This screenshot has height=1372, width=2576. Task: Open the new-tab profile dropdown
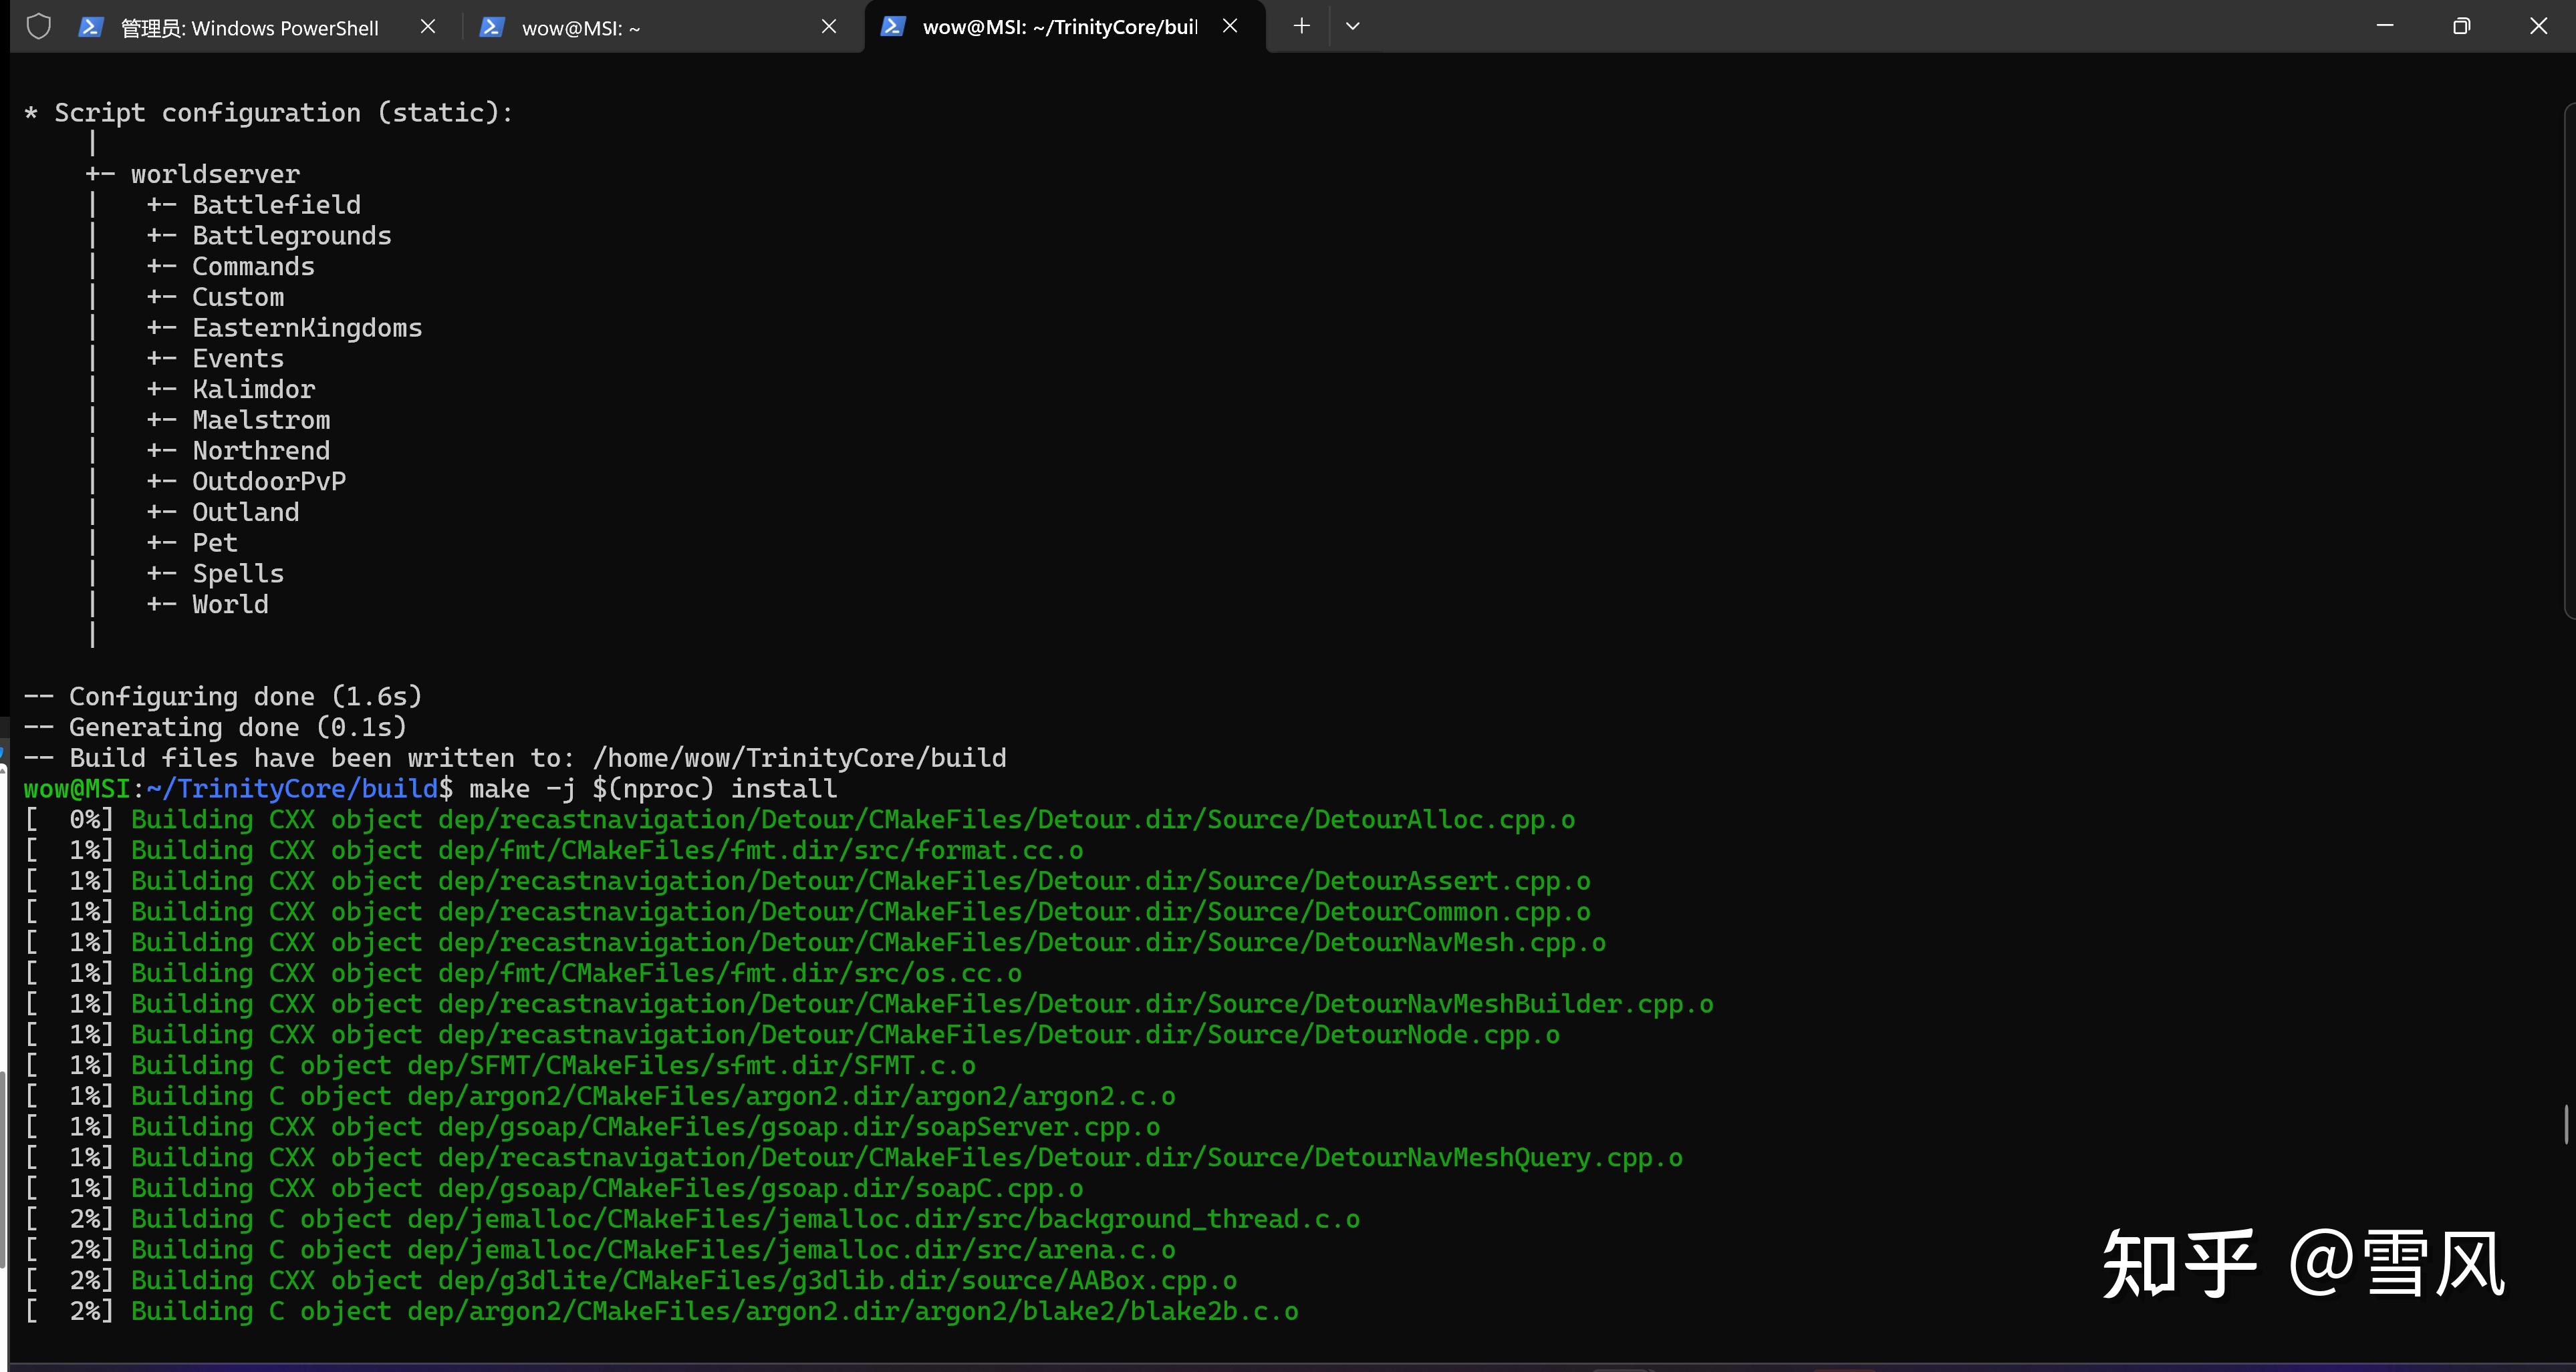point(1353,26)
